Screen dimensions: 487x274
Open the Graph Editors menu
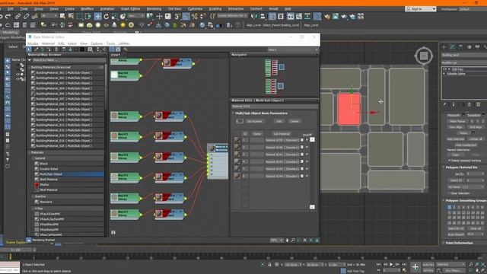[130, 9]
